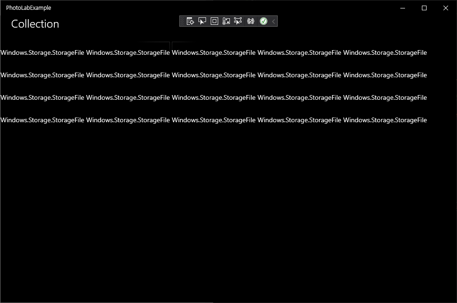Maximize the PhotoLabExample window
The image size is (457, 303).
424,8
